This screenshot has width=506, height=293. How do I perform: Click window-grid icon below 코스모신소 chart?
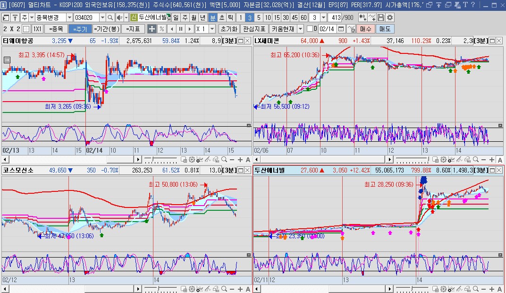(x=184, y=289)
